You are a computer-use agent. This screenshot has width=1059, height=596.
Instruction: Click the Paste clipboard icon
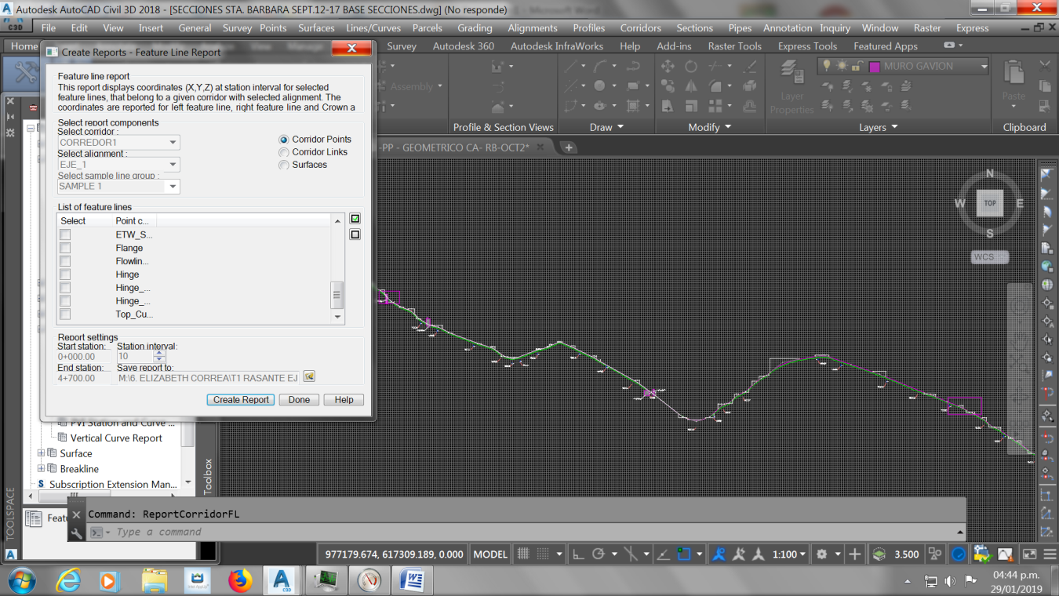(x=1014, y=74)
